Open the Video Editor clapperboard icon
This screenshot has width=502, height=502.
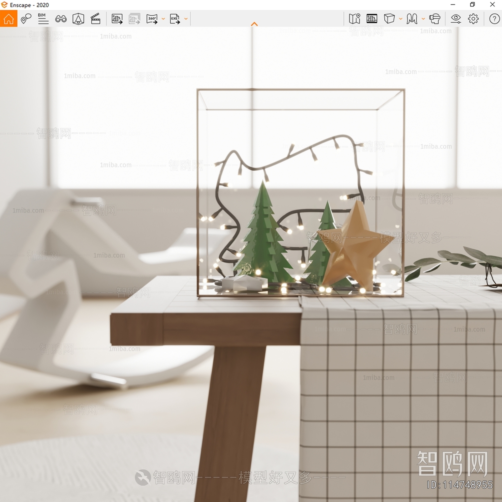point(95,19)
